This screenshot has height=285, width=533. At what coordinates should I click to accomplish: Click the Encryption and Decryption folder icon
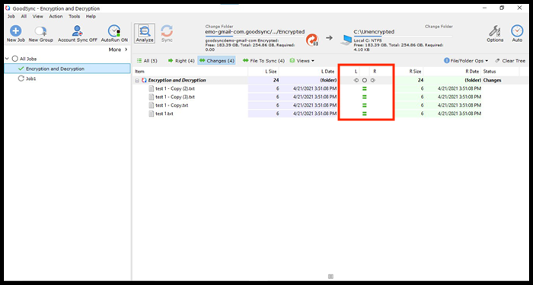click(144, 81)
